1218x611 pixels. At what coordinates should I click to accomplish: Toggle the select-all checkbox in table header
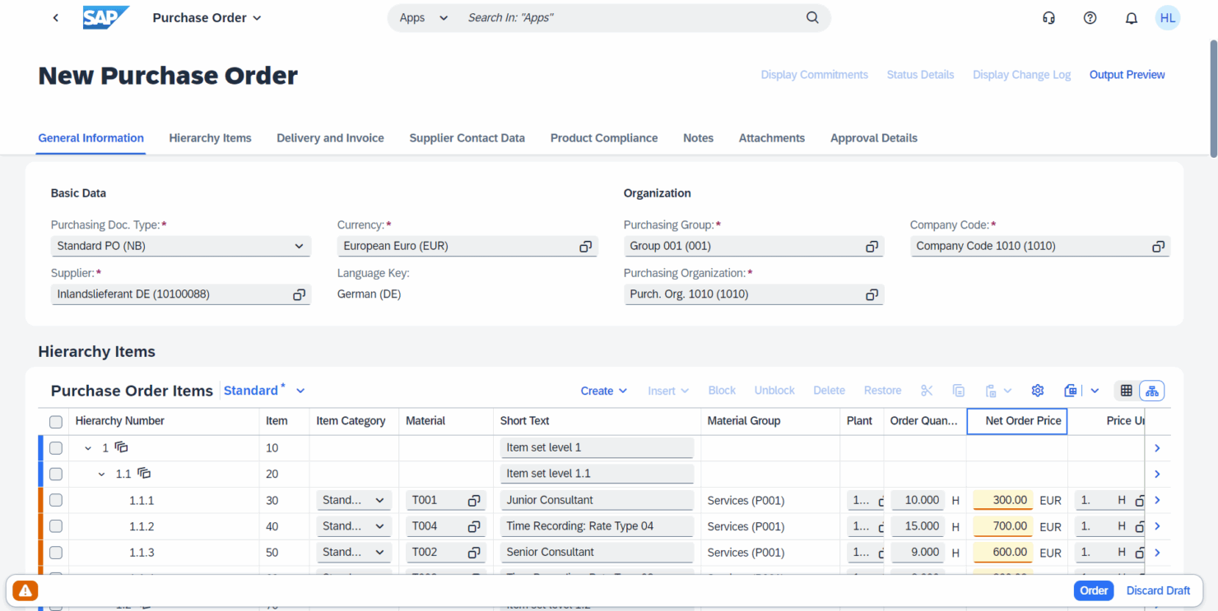pos(56,421)
